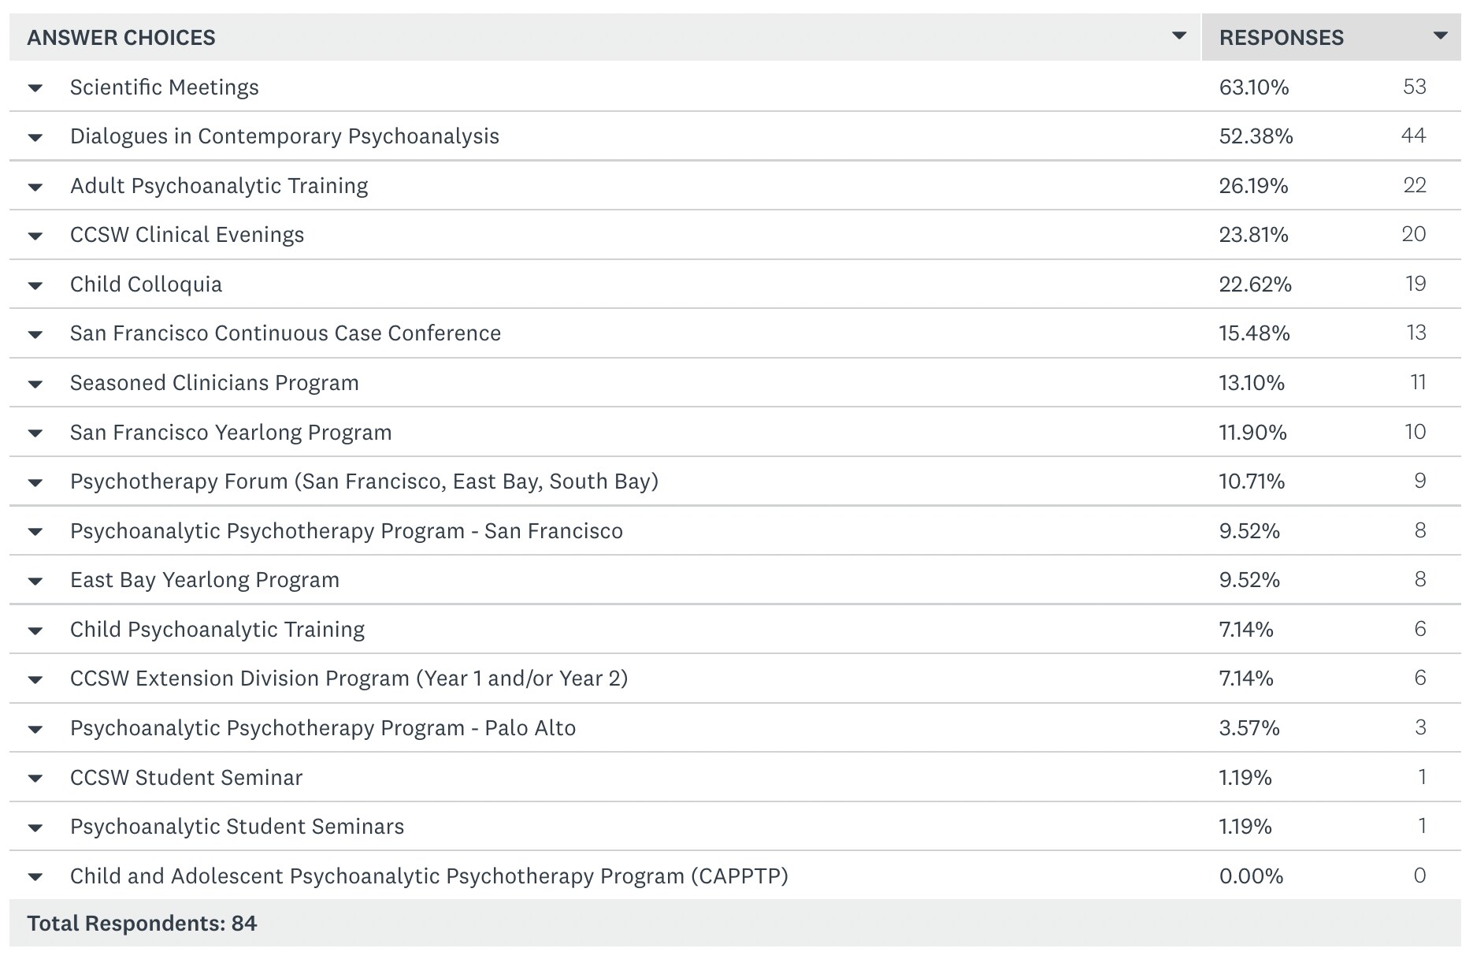Expand the Adult Psychoanalytic Training row arrow

pyautogui.click(x=35, y=188)
